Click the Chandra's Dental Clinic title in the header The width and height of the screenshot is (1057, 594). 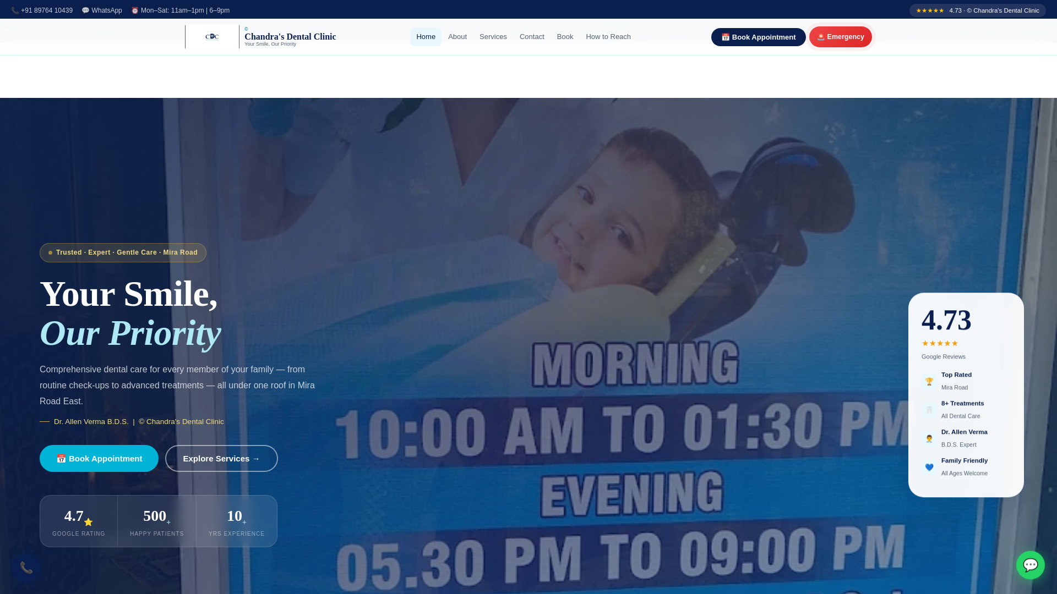click(290, 36)
